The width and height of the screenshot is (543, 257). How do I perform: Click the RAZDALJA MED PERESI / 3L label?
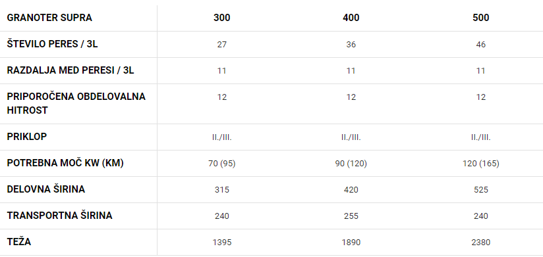(x=71, y=70)
